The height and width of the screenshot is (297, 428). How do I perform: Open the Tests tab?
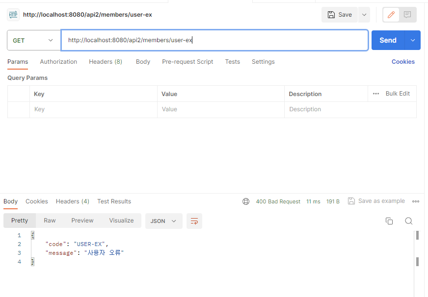(233, 62)
